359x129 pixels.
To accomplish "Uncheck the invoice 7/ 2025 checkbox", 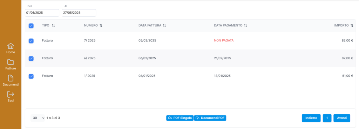I will point(31,41).
